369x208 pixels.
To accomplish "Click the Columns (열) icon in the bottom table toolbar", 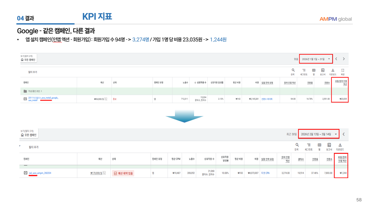I will pyautogui.click(x=319, y=145).
